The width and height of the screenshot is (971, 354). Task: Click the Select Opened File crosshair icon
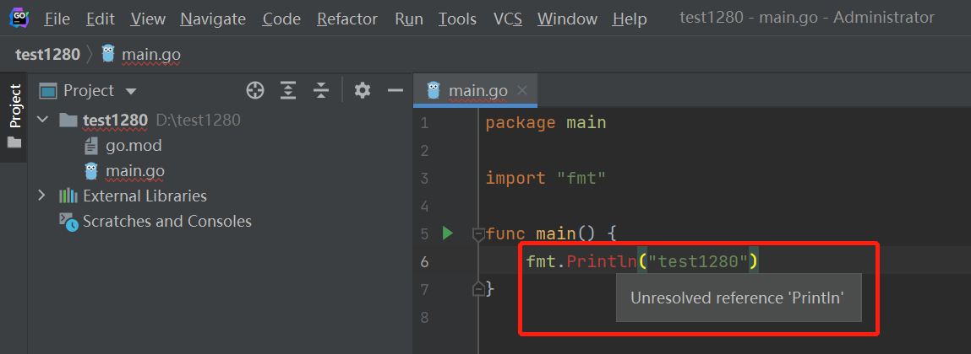[x=255, y=91]
